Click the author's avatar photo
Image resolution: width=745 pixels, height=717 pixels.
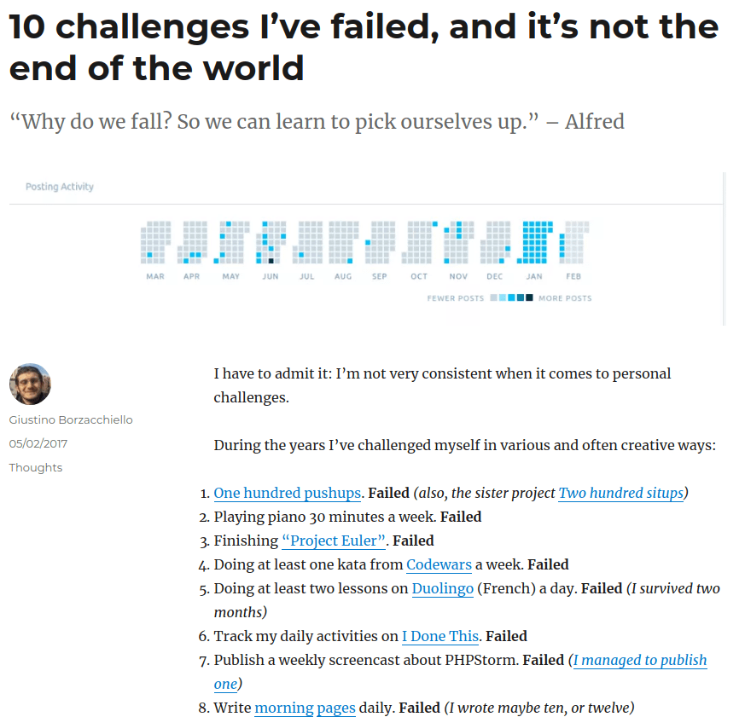[x=30, y=384]
